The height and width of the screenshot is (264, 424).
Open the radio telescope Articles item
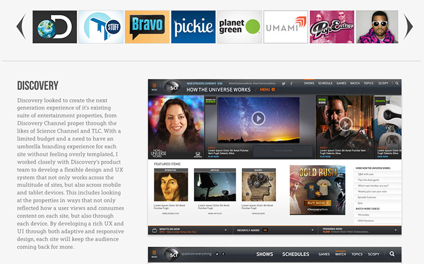[215, 184]
